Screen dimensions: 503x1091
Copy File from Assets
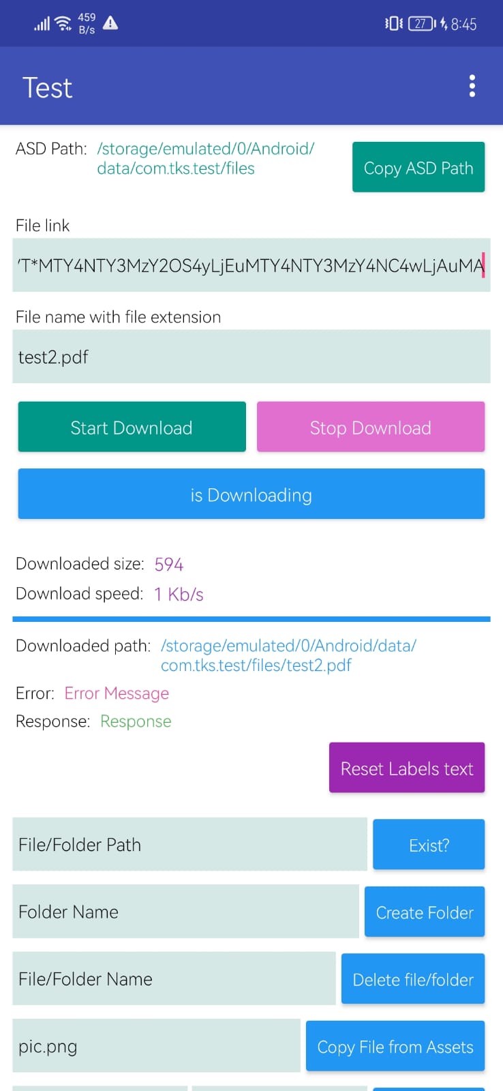coord(395,1046)
